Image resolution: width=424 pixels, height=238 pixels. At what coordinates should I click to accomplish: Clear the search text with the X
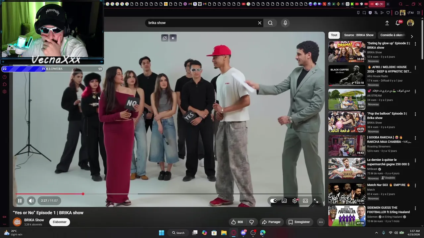260,23
